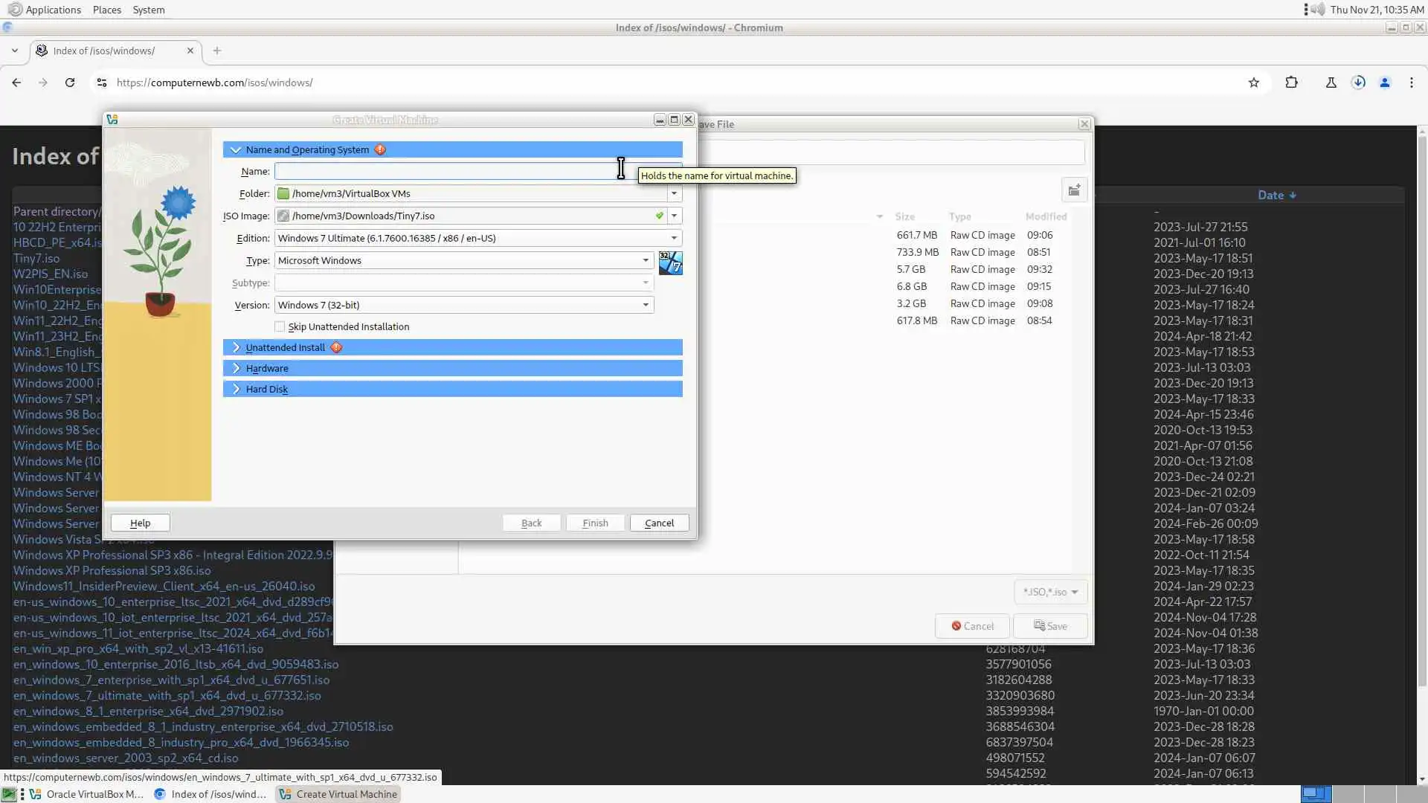Viewport: 1428px width, 803px height.
Task: Open en_windows_8_1_enterprise_x64_dvd ISO link
Action: [x=148, y=712]
